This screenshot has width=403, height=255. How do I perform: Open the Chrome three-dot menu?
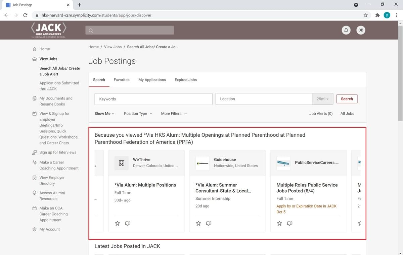pyautogui.click(x=396, y=15)
